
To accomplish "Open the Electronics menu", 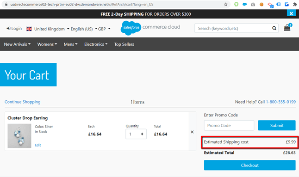I will point(96,44).
